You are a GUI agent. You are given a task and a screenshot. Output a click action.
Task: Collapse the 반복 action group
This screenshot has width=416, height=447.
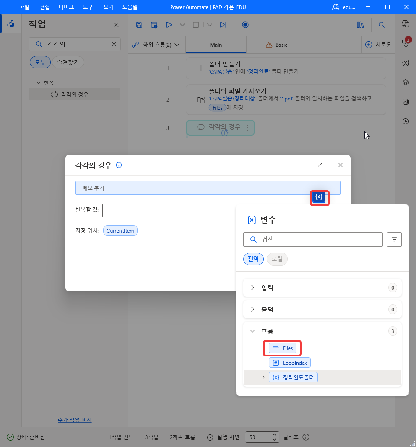coord(39,83)
